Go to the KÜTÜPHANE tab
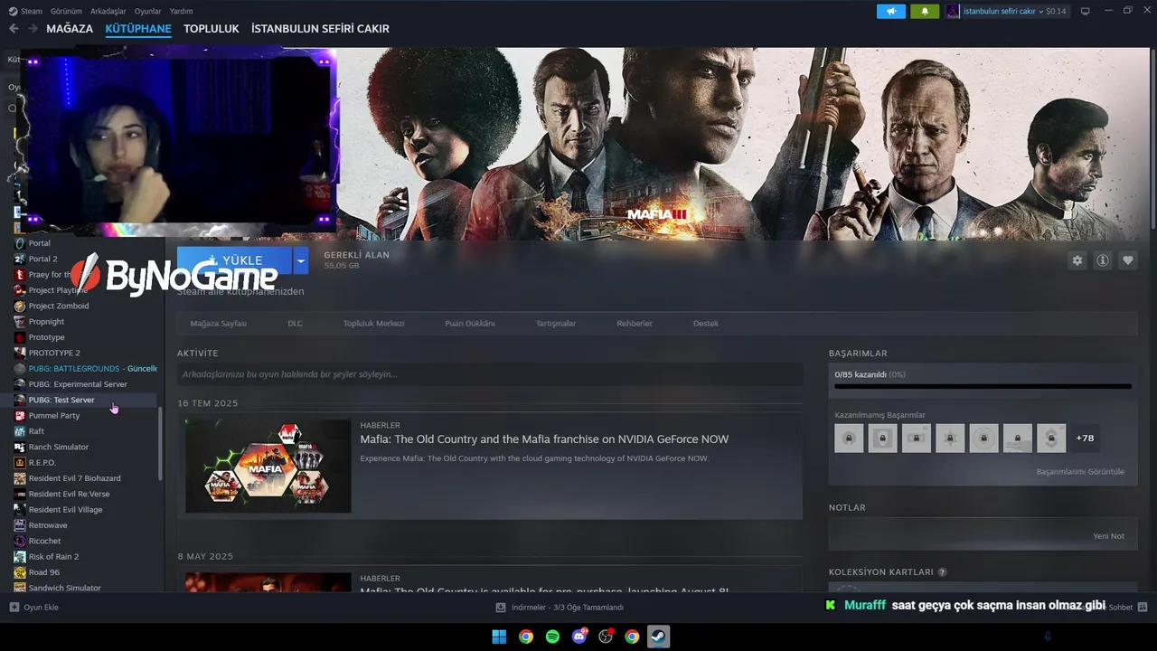 tap(138, 29)
